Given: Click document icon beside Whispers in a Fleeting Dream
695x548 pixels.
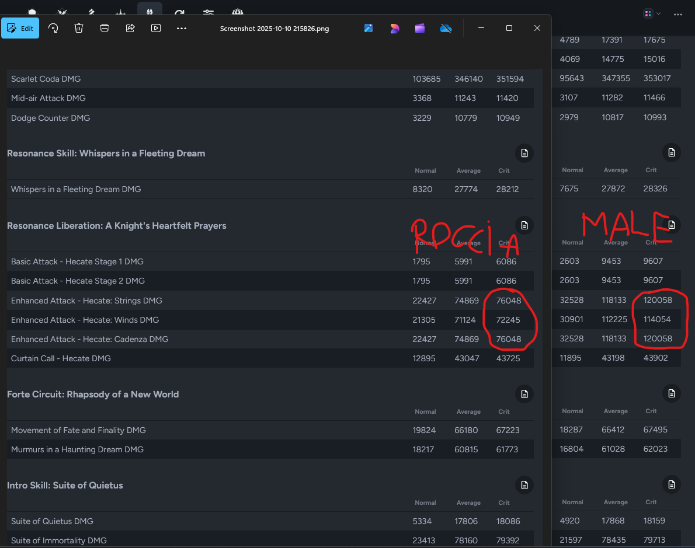Looking at the screenshot, I should [x=524, y=153].
